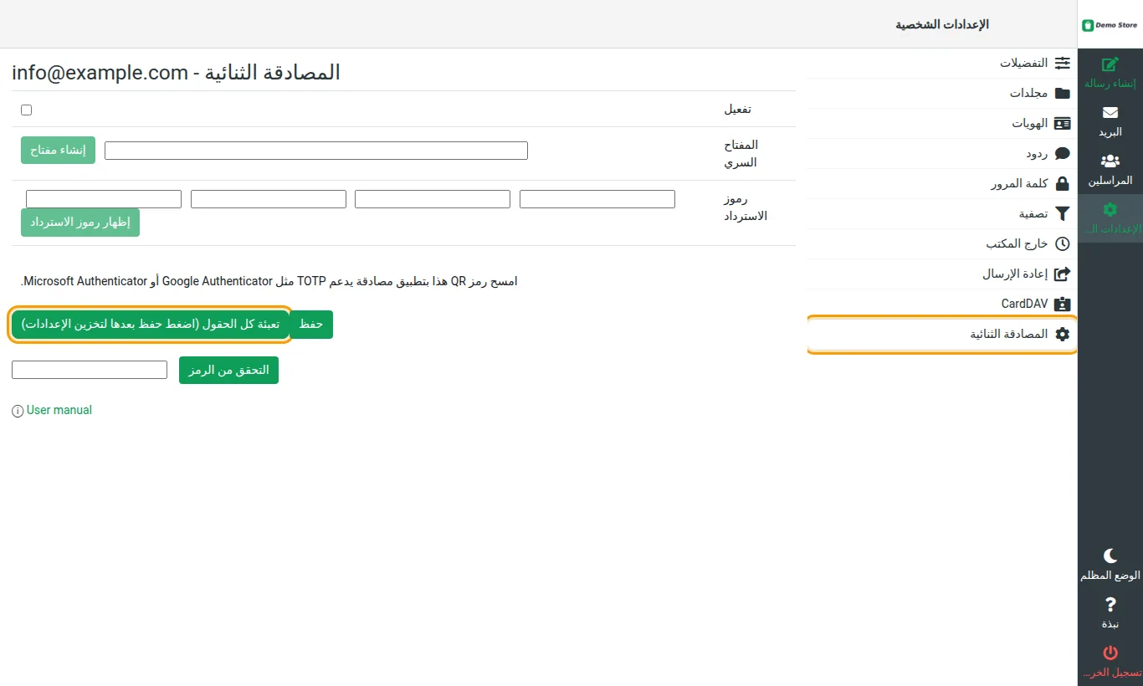Click the save (حفظ) button
Viewport: 1143px width, 686px height.
(311, 325)
